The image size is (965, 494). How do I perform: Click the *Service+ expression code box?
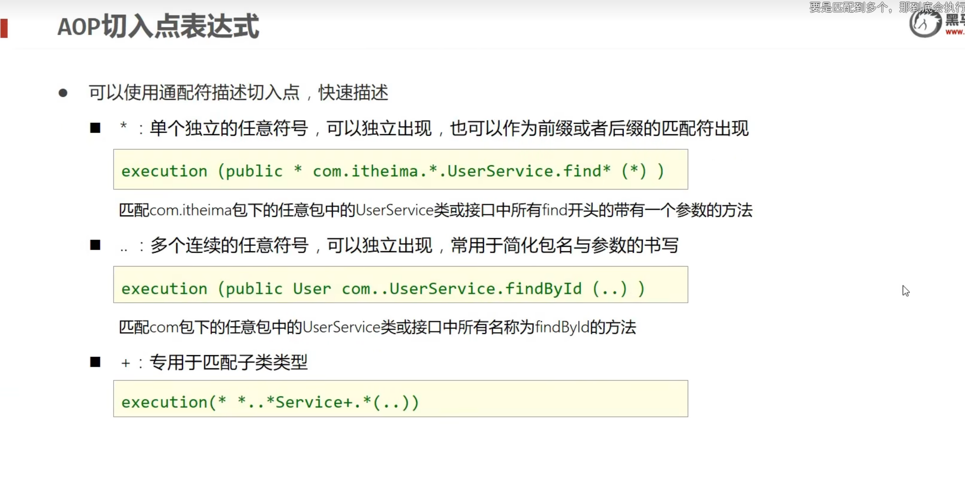(x=400, y=399)
